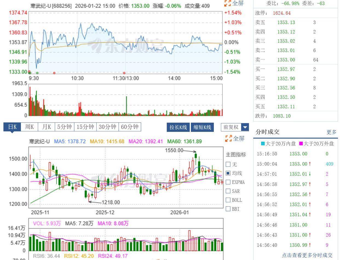340x260 pixels.
Task: Click the 拉长K线 stretch button
Action: 178,127
